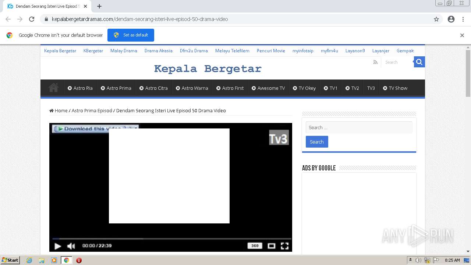Play the video with the play button
This screenshot has width=471, height=265.
[57, 246]
